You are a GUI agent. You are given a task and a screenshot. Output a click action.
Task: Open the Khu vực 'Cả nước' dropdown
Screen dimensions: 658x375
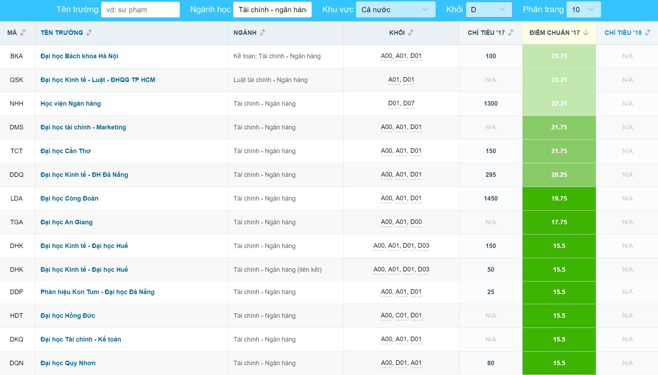coord(395,10)
